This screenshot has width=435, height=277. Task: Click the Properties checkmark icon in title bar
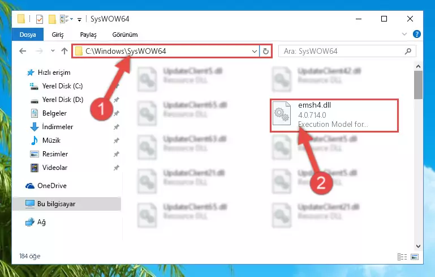coord(40,19)
